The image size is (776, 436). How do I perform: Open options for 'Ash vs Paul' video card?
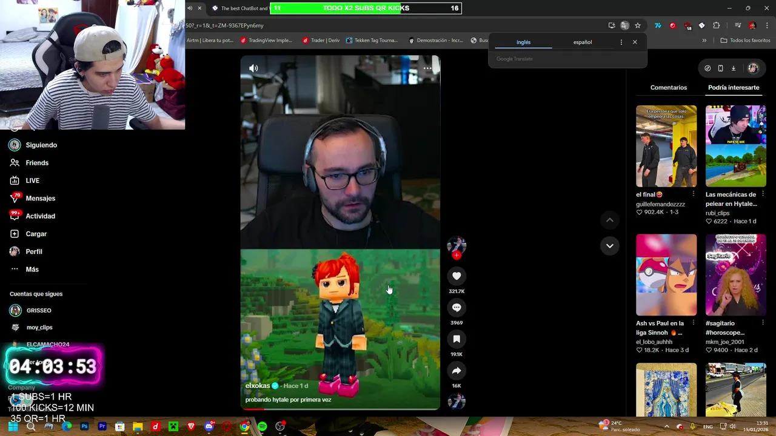694,323
